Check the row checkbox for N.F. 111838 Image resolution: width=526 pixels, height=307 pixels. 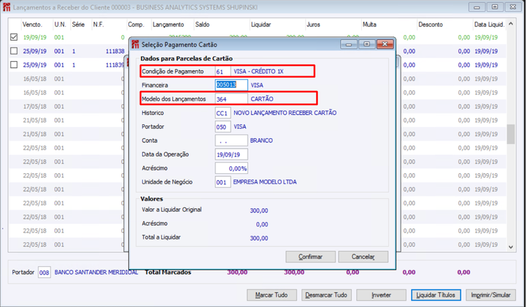pos(14,51)
